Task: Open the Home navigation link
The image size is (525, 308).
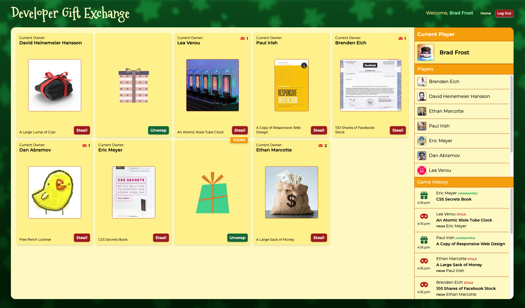Action: tap(485, 13)
